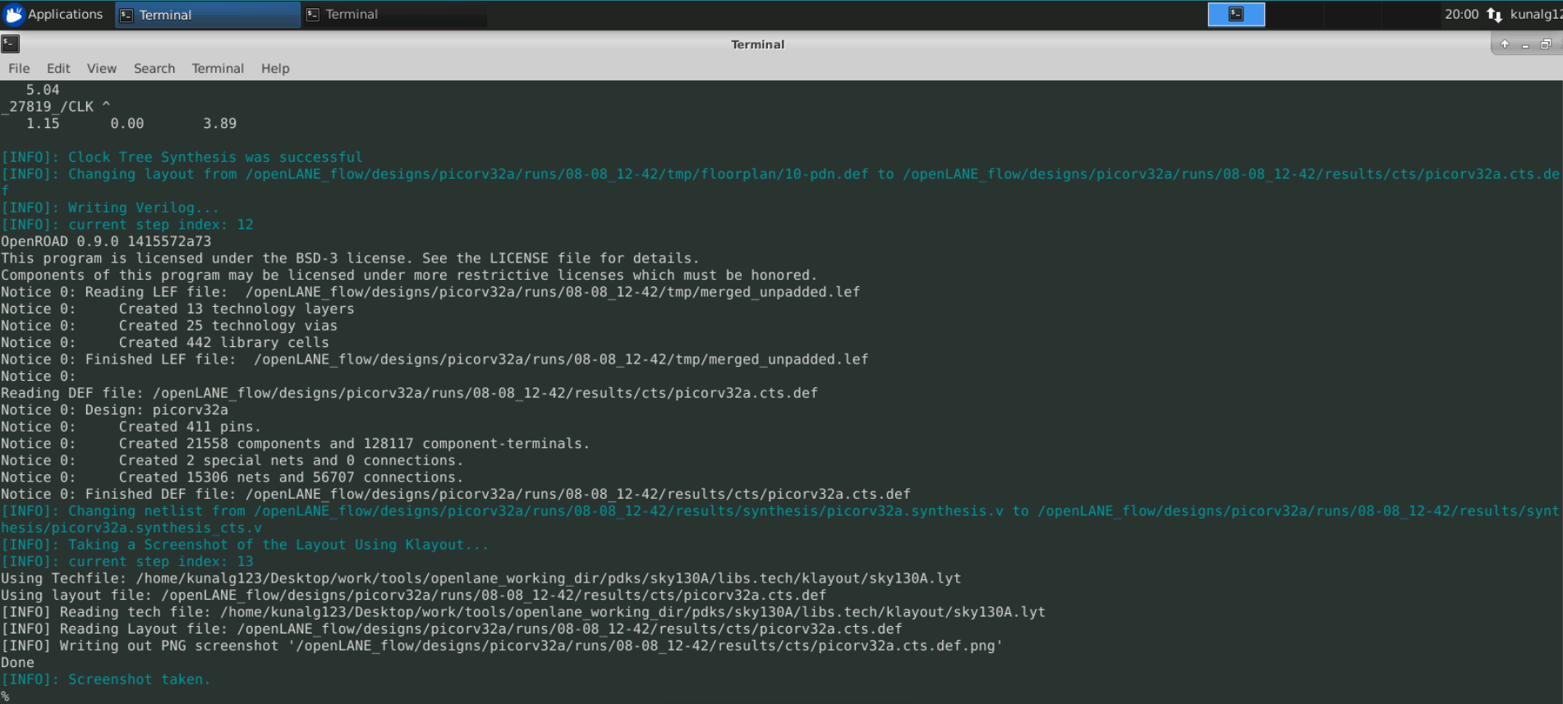Click the 'Components of this program' line
The height and width of the screenshot is (704, 1563).
[x=409, y=275]
